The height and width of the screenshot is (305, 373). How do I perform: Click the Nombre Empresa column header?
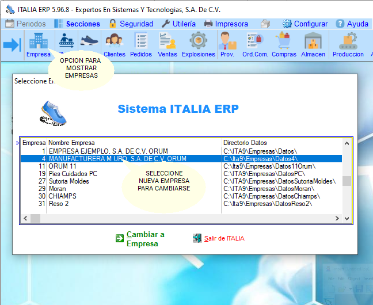pos(134,143)
